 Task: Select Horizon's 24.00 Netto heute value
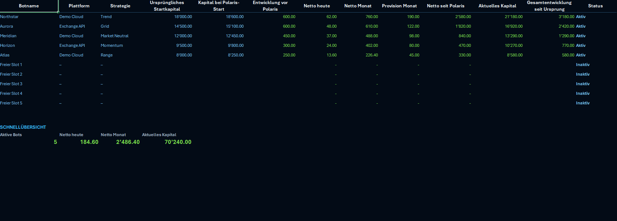point(331,45)
